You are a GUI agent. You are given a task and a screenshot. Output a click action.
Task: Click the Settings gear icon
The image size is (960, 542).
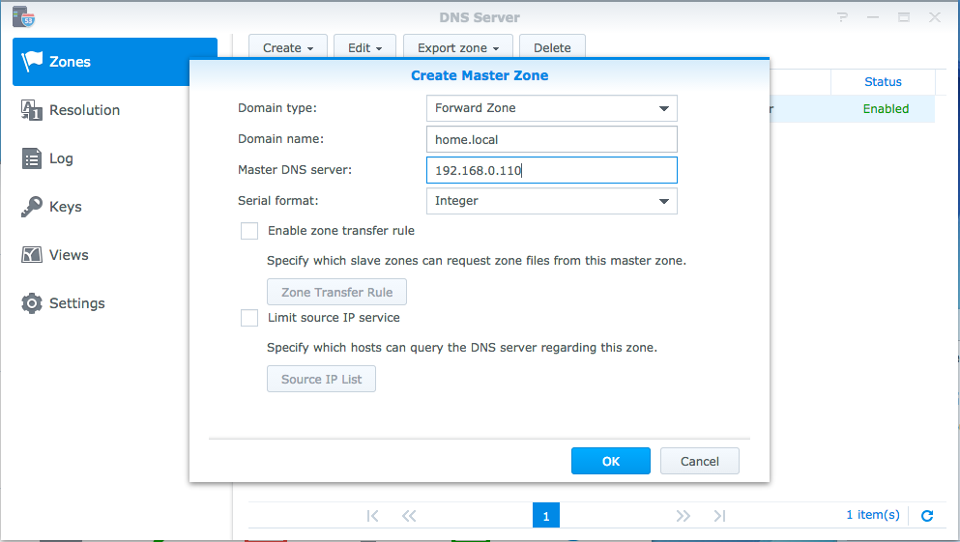coord(32,303)
